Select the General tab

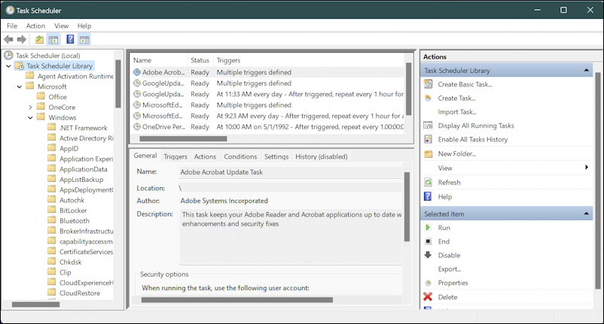click(x=145, y=156)
